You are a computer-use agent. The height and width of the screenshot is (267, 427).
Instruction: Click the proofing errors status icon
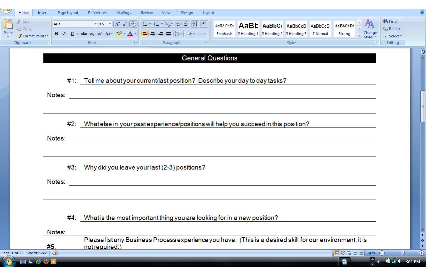click(x=55, y=253)
